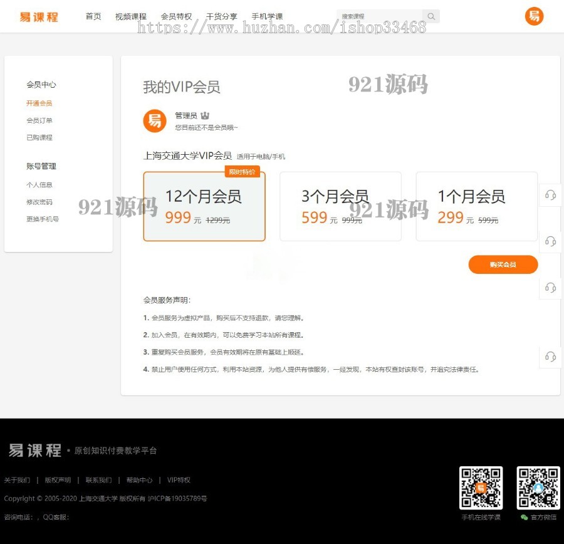Click the site logo avatar next to member status
Image resolution: width=564 pixels, height=544 pixels.
coord(155,120)
